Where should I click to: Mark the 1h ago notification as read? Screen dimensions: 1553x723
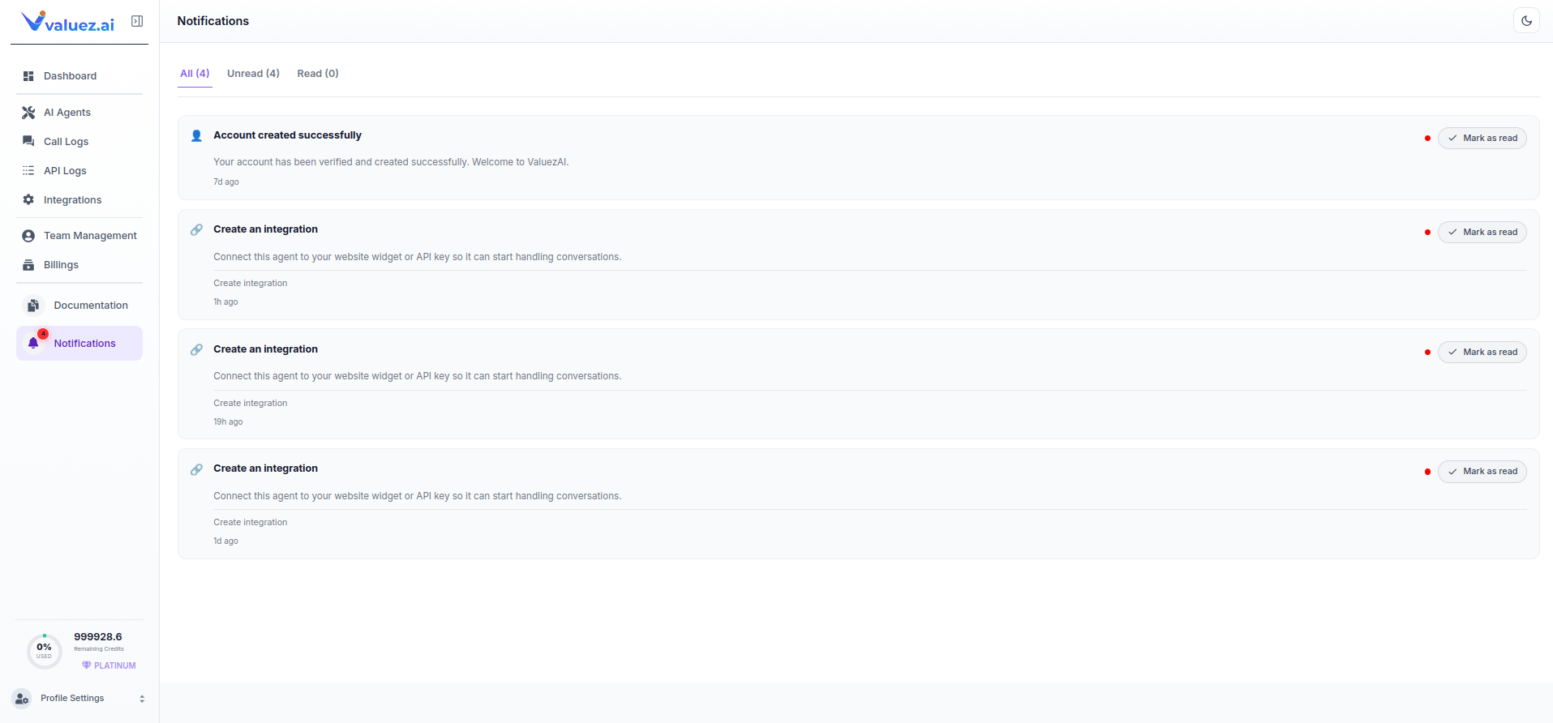(1482, 233)
